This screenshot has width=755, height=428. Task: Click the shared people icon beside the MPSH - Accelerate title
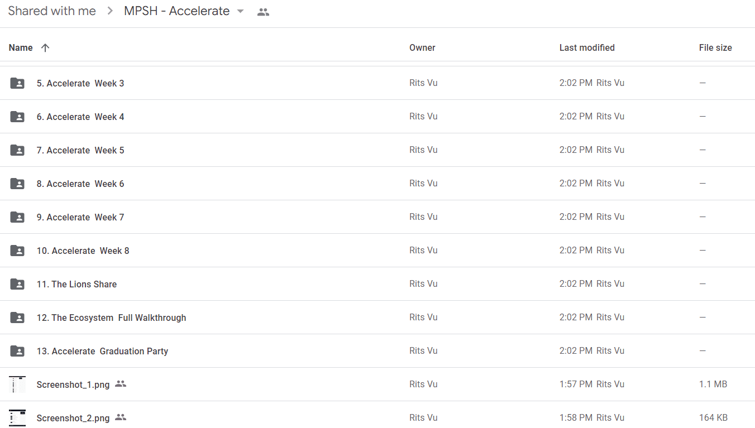pos(263,12)
